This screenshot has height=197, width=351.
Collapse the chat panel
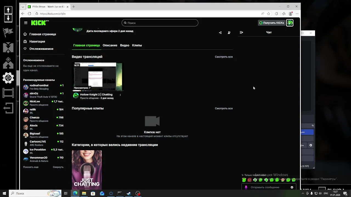point(241,32)
